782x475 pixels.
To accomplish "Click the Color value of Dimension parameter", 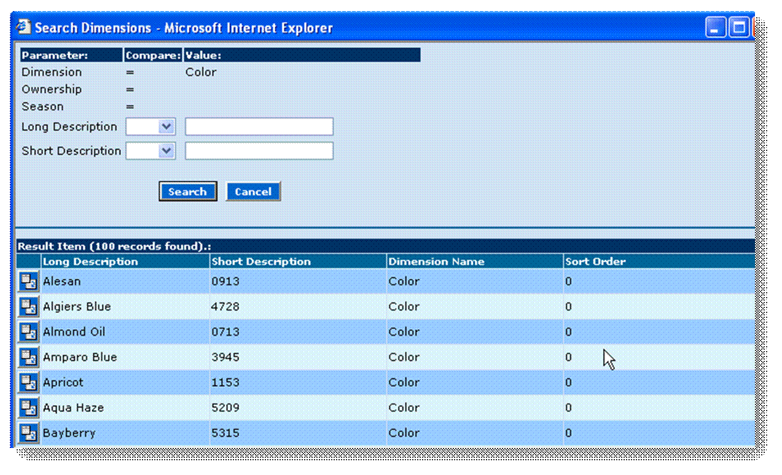I will click(x=201, y=72).
